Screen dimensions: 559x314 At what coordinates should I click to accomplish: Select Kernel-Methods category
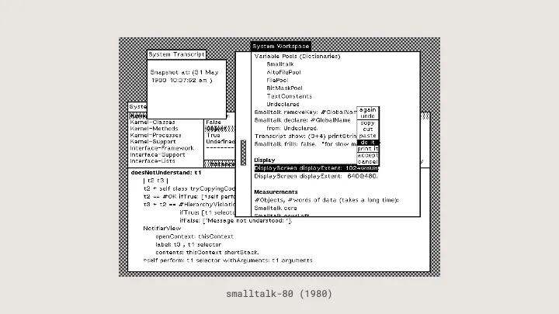click(154, 129)
